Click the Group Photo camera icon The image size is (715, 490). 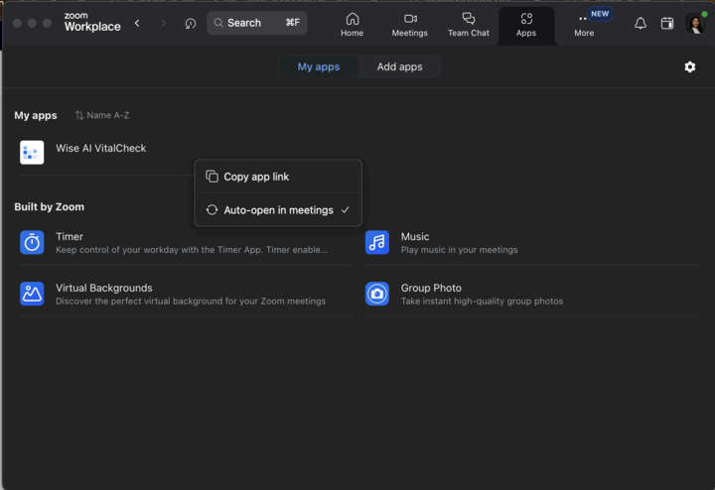(377, 294)
